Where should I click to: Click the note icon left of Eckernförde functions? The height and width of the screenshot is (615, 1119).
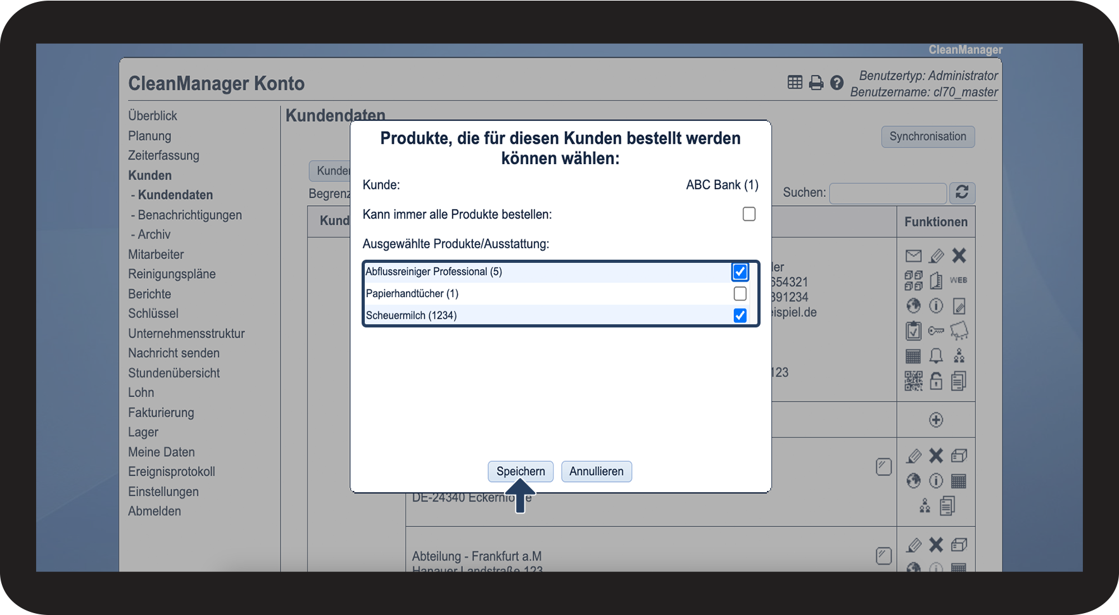[x=883, y=467]
